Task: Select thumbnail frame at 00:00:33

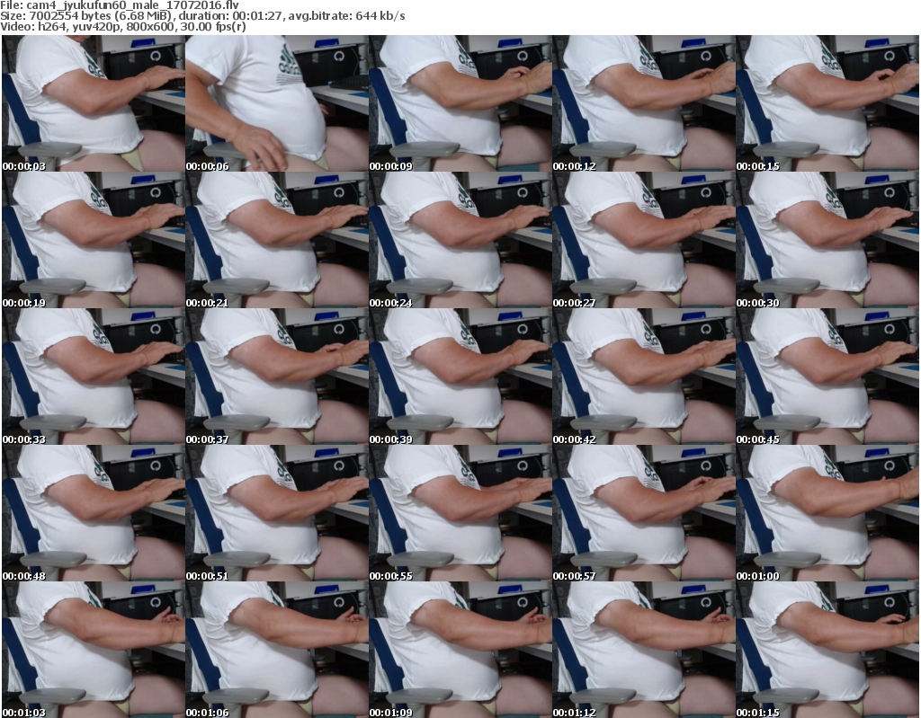Action: (94, 377)
